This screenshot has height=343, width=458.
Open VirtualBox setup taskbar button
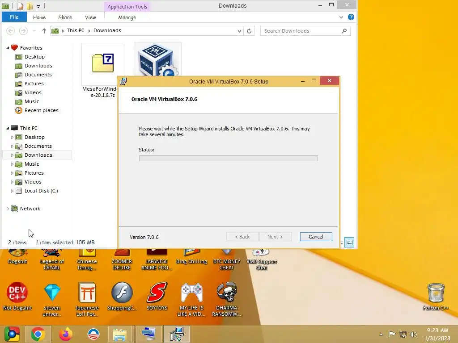pos(176,334)
